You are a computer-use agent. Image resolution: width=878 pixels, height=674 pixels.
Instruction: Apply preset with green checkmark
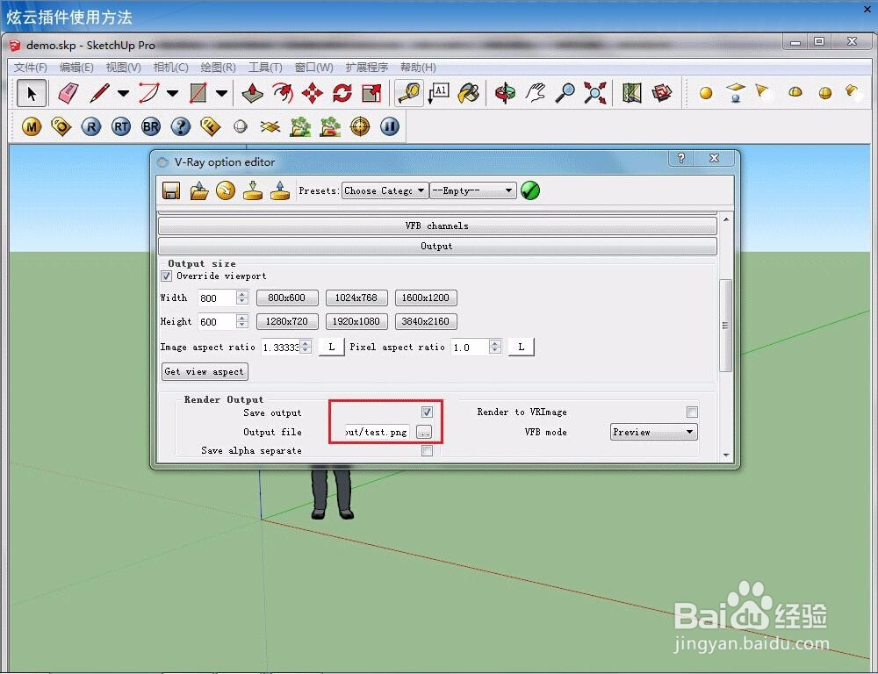(x=529, y=191)
